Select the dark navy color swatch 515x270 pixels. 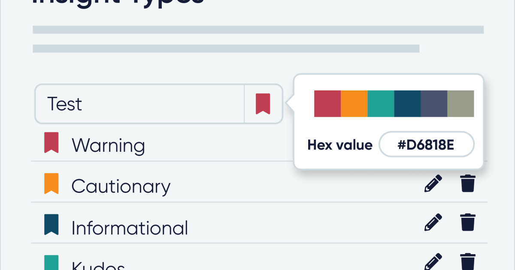[x=407, y=104]
